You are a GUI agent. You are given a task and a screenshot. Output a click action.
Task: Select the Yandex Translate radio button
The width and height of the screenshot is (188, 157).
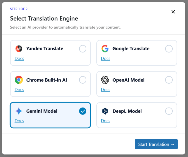pos(83,49)
